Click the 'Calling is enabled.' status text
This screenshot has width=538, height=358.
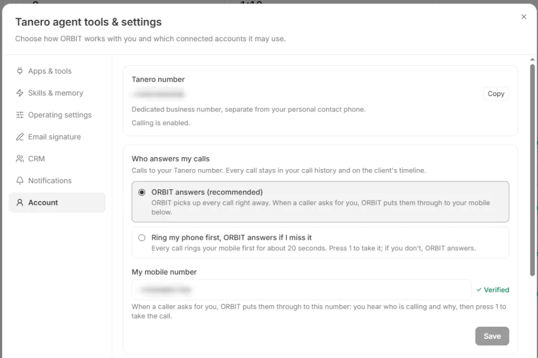160,123
